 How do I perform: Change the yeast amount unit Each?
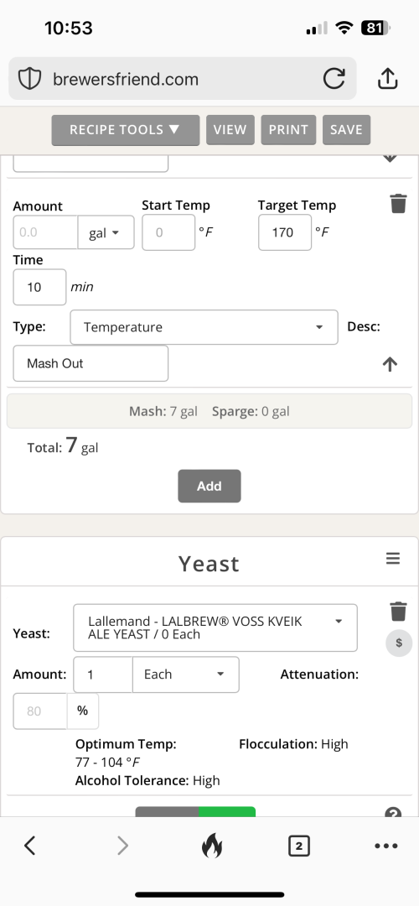pos(185,674)
